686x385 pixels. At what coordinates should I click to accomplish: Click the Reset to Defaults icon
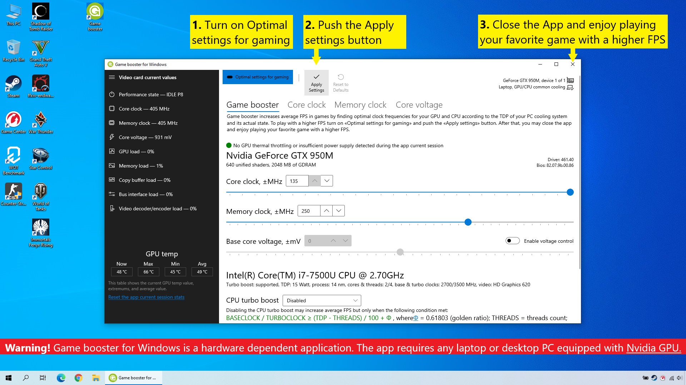tap(340, 77)
